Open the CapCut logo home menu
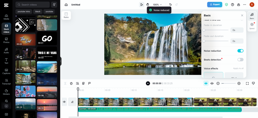Screen dimensions: 258x118 tap(6, 5)
